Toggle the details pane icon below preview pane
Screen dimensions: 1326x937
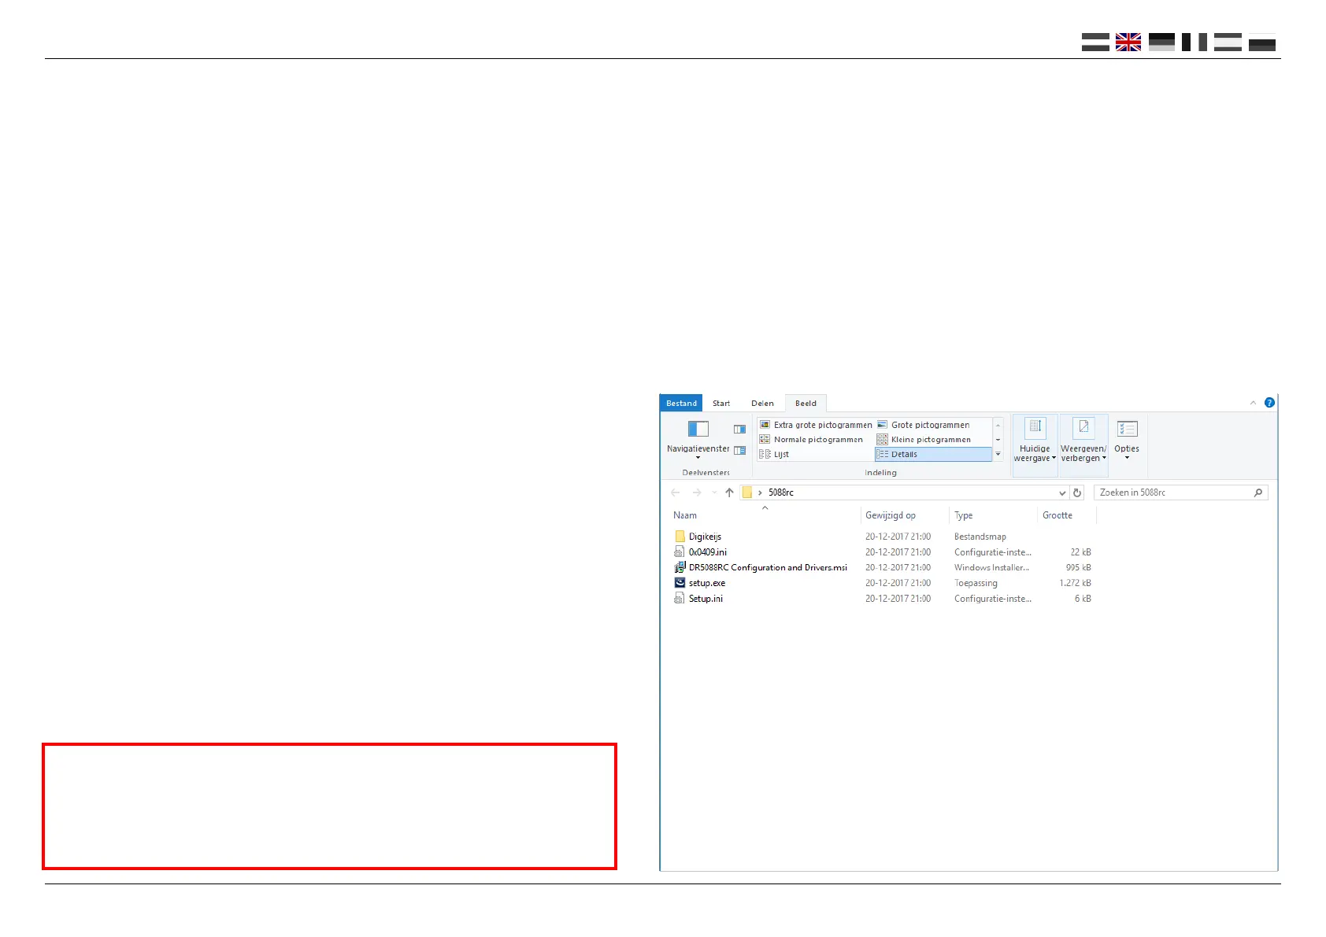(x=739, y=451)
